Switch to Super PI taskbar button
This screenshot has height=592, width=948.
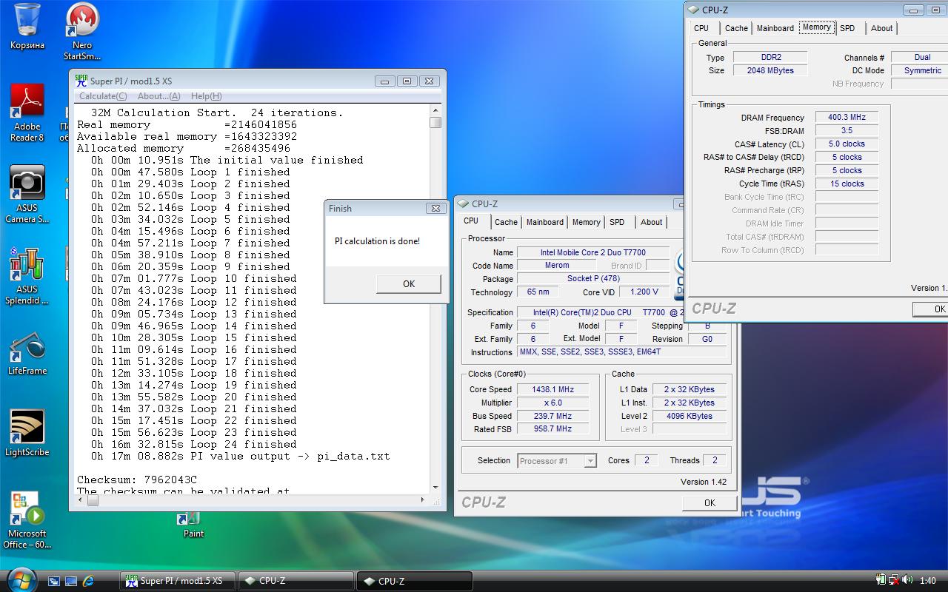click(x=178, y=581)
